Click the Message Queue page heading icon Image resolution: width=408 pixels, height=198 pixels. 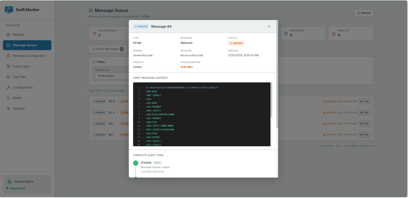coord(91,10)
